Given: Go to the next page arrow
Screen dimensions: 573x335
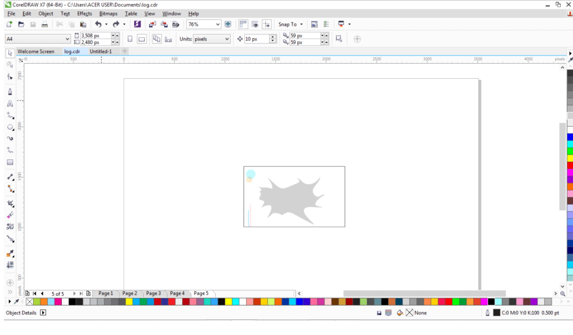Looking at the screenshot, I should 74,294.
